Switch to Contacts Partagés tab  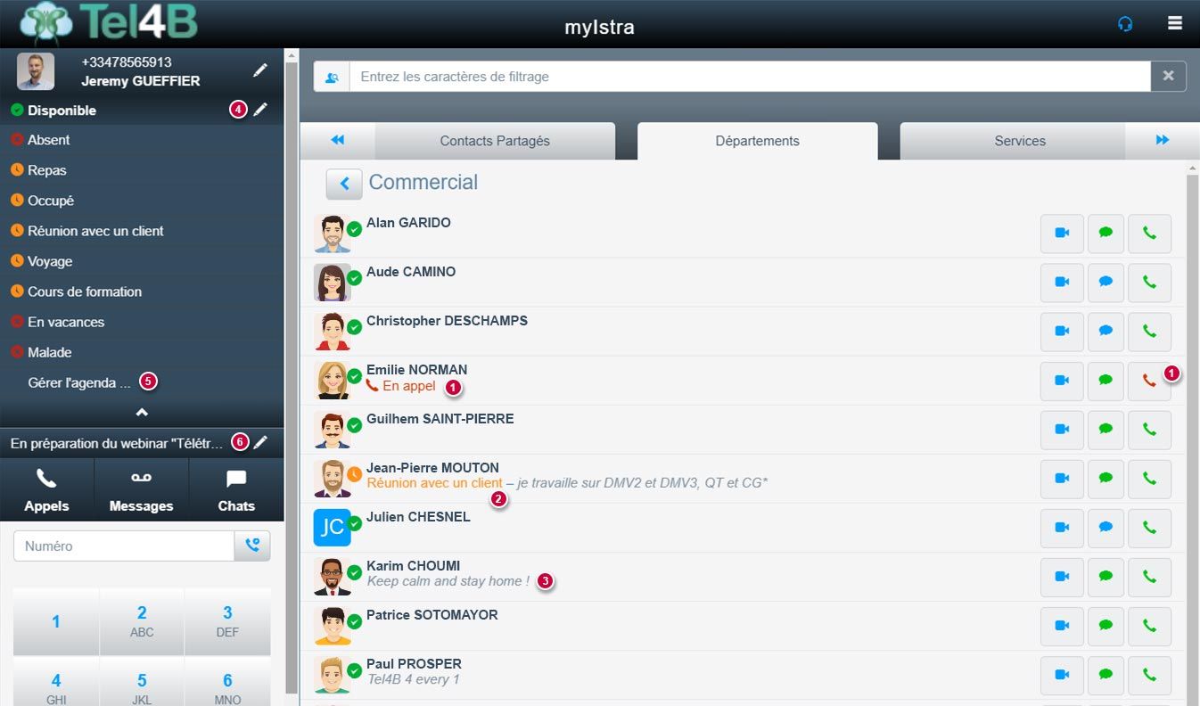pyautogui.click(x=495, y=141)
